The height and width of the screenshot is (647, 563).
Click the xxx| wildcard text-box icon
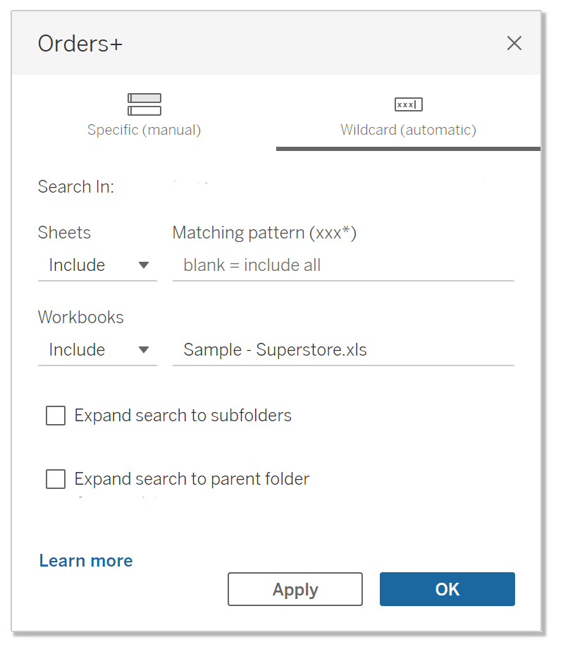409,104
